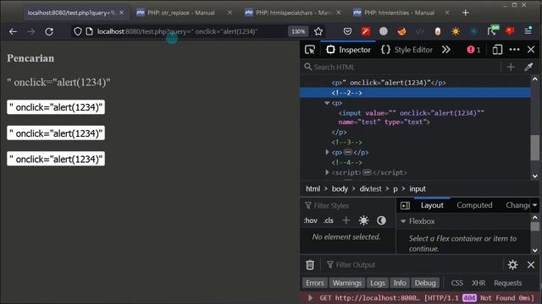This screenshot has height=304, width=542.
Task: Grab a color with the eyedropper
Action: [x=528, y=67]
